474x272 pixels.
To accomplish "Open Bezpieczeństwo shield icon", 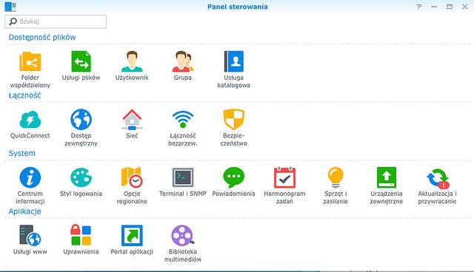I will tap(234, 120).
